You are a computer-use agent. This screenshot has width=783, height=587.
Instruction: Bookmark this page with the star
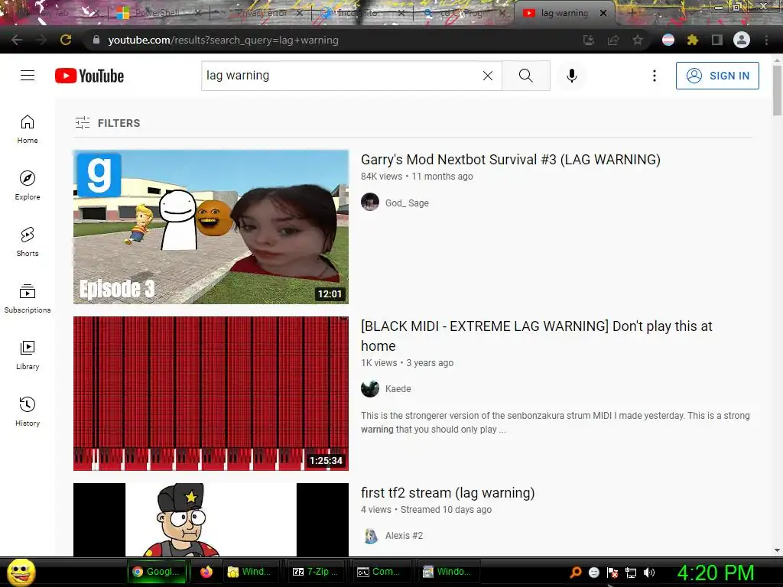[637, 40]
